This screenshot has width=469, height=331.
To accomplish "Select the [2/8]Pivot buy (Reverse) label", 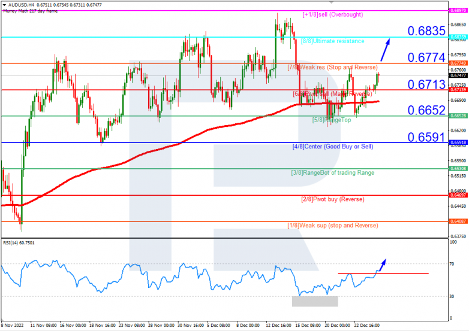I will point(332,199).
